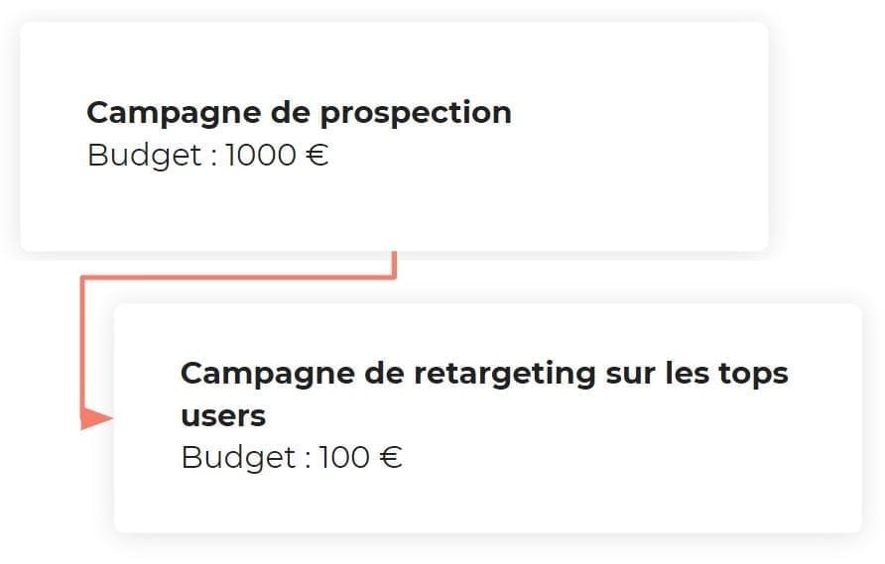Click the coral arrowhead pointing to retargeting card
This screenshot has width=885, height=564.
pos(96,418)
